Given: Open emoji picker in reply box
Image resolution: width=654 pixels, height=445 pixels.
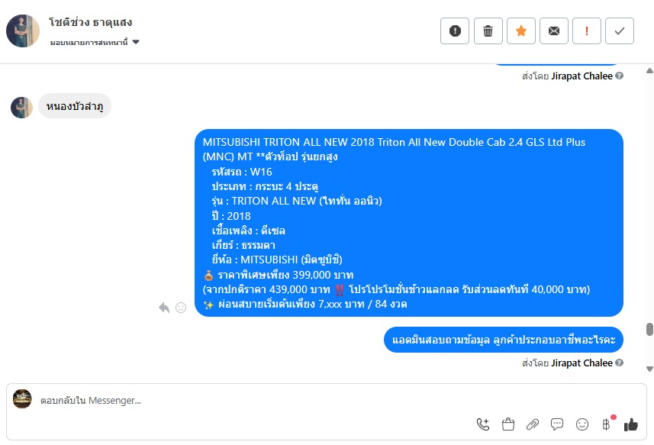Looking at the screenshot, I should coord(582,424).
